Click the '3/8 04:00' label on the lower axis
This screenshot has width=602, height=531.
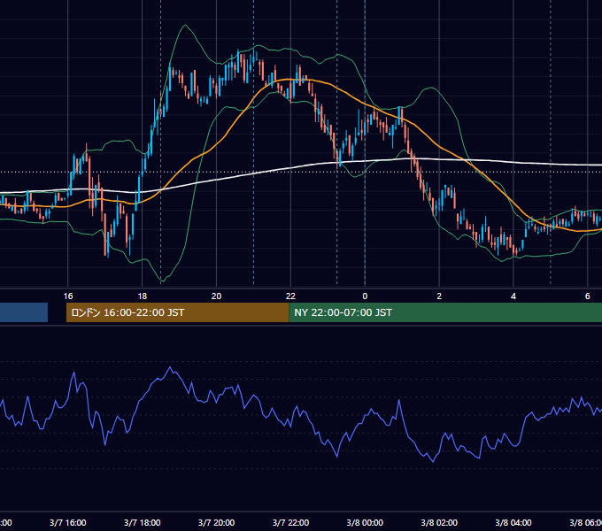coord(513,523)
